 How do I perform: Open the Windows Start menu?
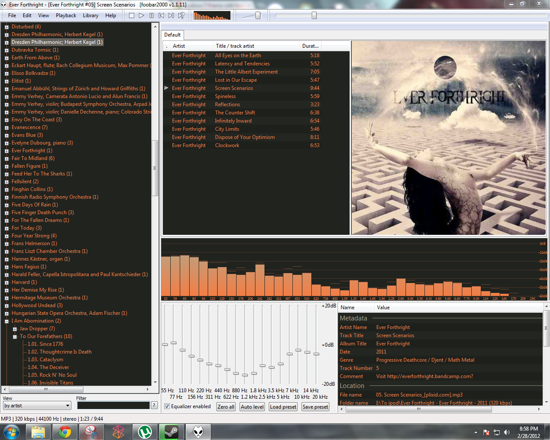pyautogui.click(x=12, y=431)
